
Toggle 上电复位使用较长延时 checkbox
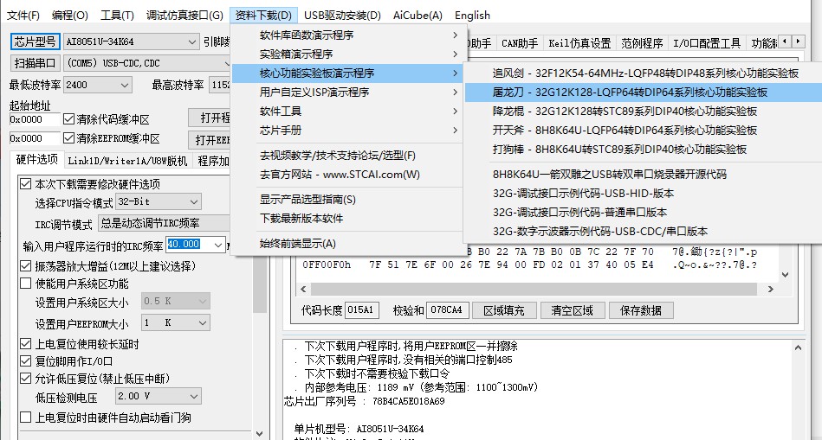pyautogui.click(x=25, y=344)
